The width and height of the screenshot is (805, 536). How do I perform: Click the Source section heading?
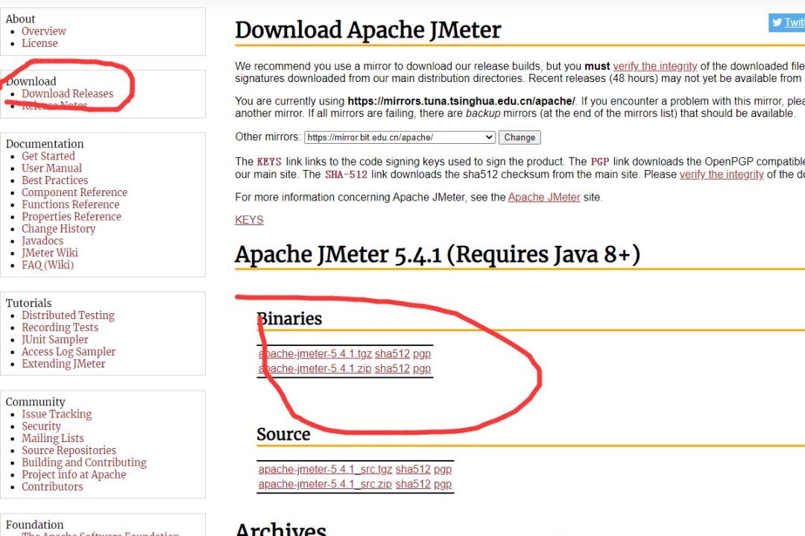[x=283, y=435]
